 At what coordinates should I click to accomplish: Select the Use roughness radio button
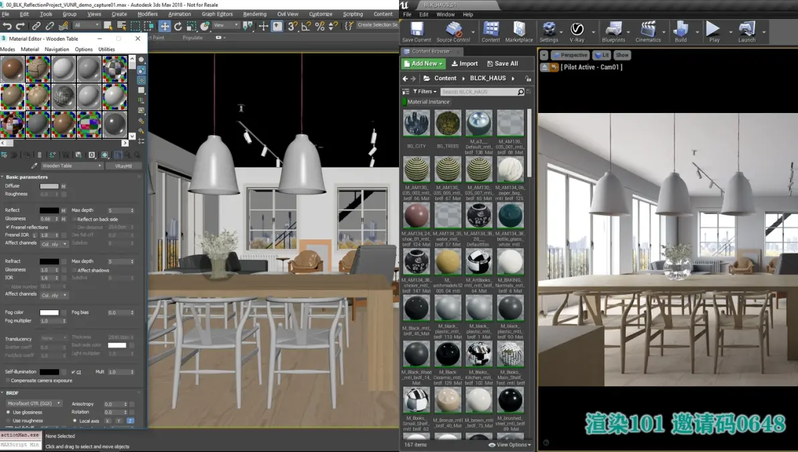point(8,421)
